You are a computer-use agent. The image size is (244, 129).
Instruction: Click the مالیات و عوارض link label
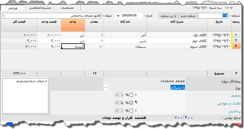[229, 103]
